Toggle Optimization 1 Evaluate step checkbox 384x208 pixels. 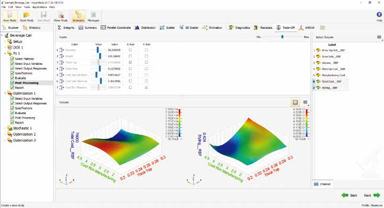[x=12, y=113]
